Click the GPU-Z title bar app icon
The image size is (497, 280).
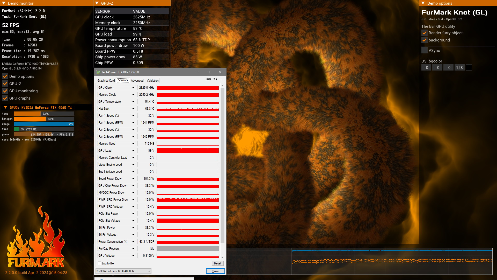[98, 72]
